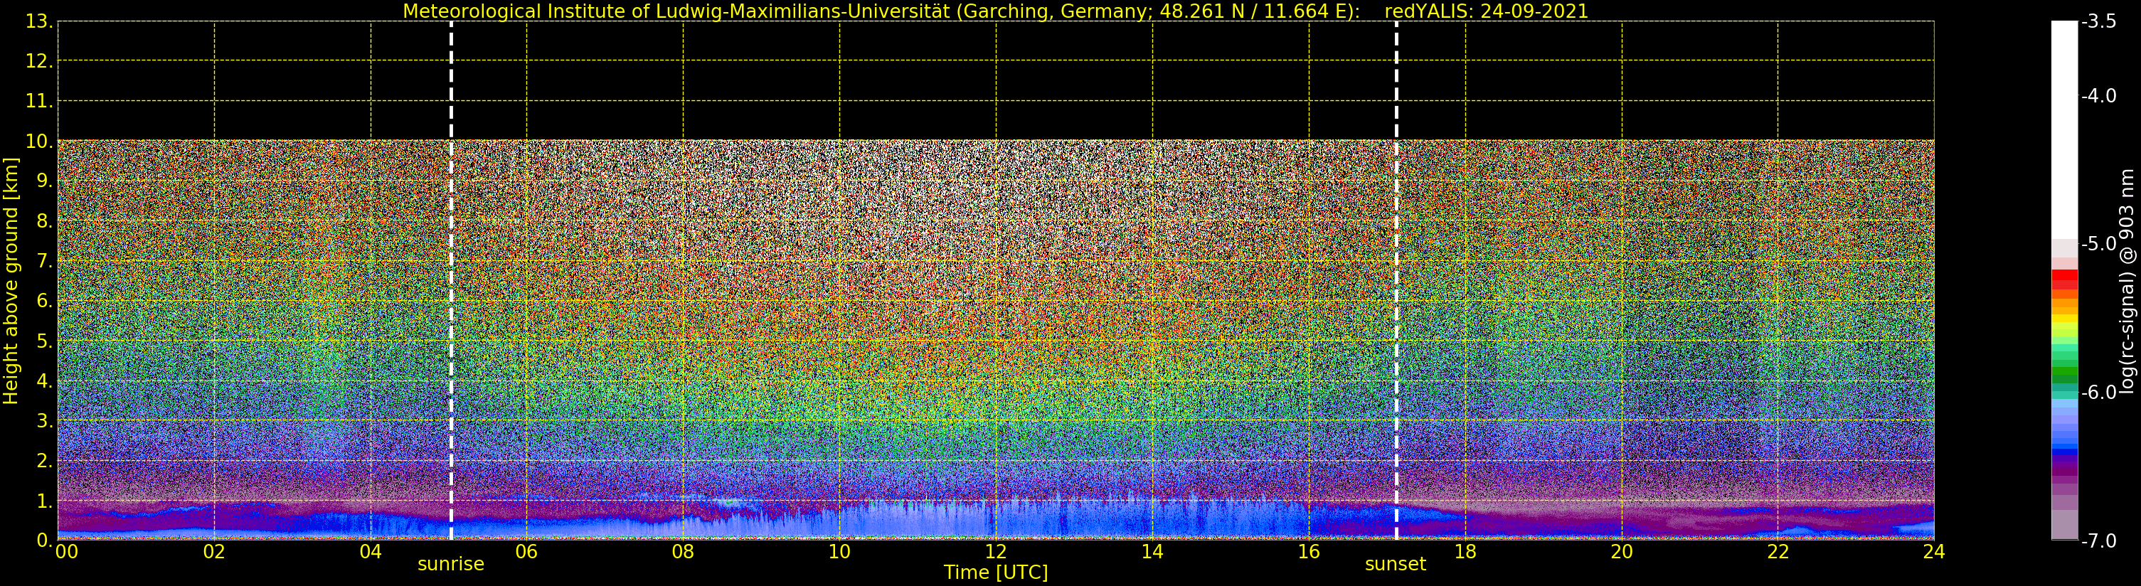Click the "20" tick on the time axis

pyautogui.click(x=1622, y=552)
